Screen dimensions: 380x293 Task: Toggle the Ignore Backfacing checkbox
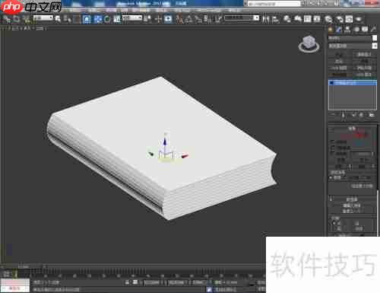[x=332, y=148]
